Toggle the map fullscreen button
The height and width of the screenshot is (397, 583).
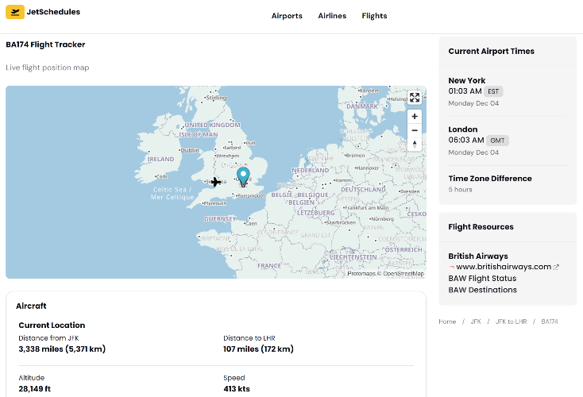[x=415, y=98]
